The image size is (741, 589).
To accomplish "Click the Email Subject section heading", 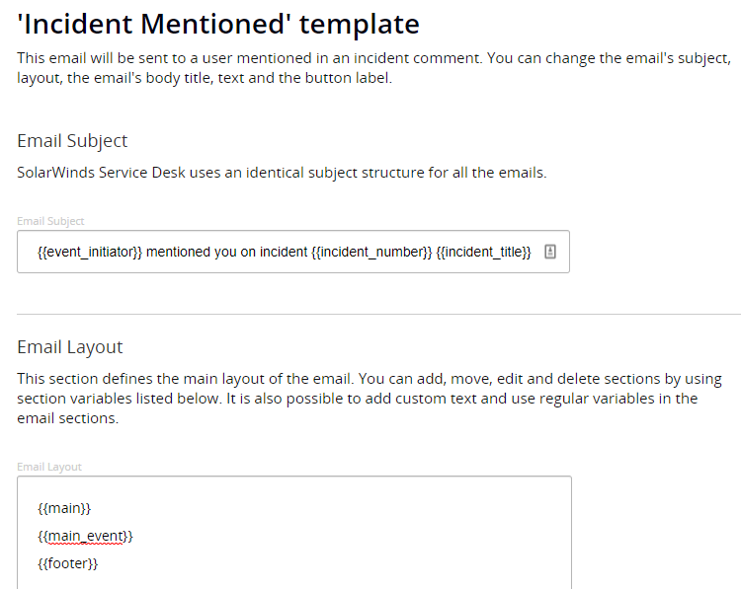I will [72, 141].
